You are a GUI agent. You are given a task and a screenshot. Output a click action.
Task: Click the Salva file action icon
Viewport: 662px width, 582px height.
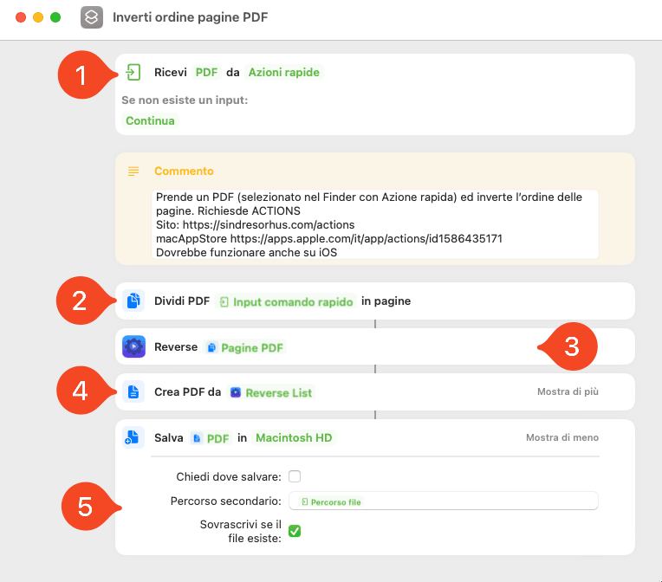(133, 437)
